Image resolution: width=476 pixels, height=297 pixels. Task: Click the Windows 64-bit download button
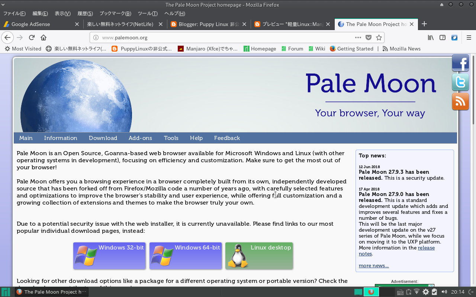[186, 256]
